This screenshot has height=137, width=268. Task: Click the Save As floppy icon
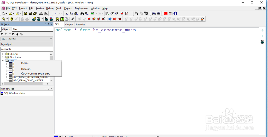point(30,14)
